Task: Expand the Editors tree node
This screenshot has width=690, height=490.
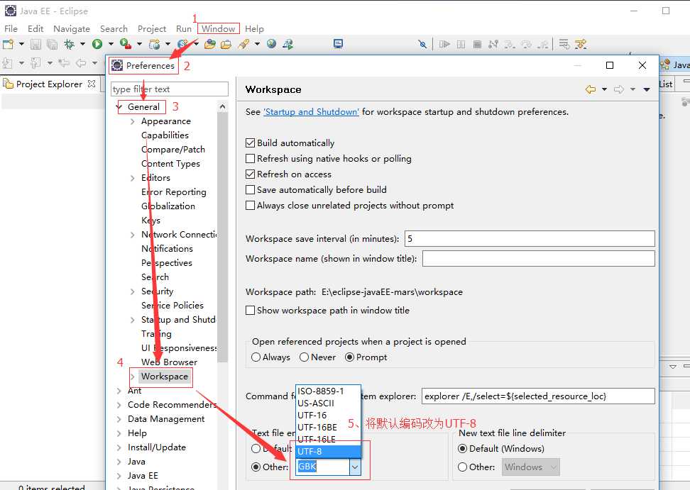Action: click(133, 178)
